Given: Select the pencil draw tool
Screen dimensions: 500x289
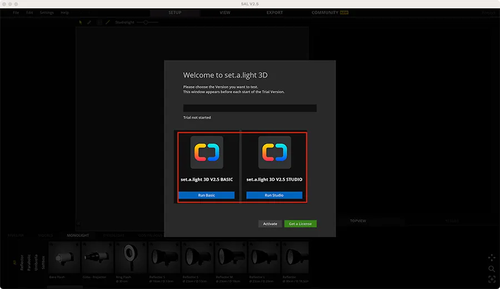Looking at the screenshot, I should 89,22.
